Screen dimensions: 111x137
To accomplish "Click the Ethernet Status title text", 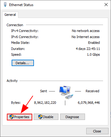I will [x=21, y=5].
